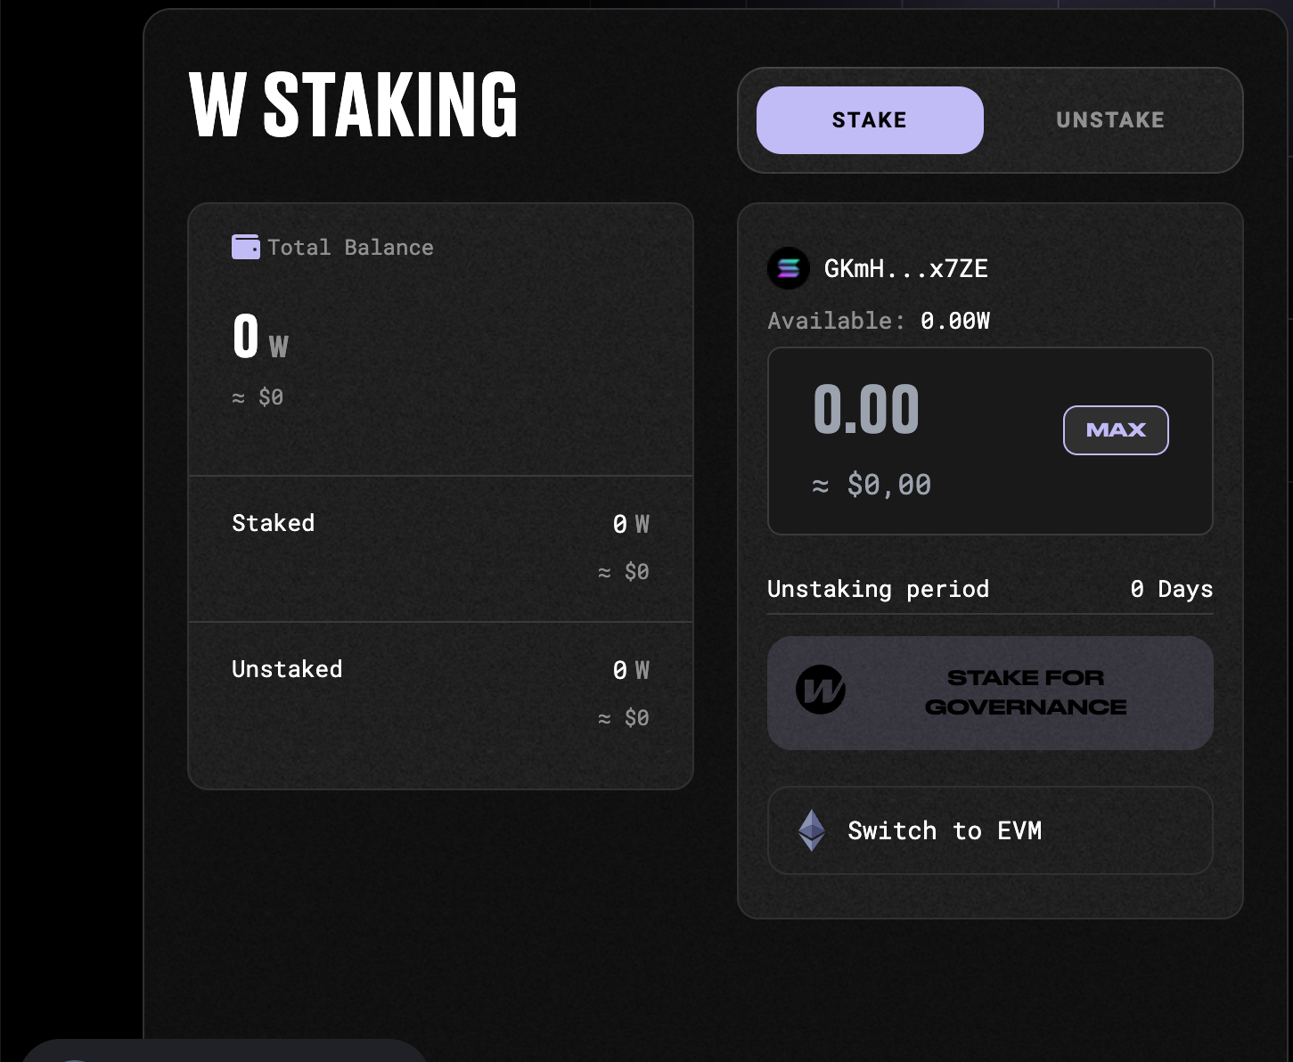This screenshot has height=1062, width=1293.
Task: Click the ≈ $0,00 amount estimate
Action: (872, 485)
